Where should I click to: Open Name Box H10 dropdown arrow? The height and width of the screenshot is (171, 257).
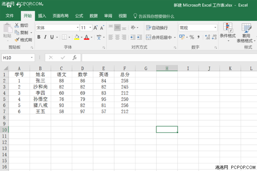[x=32, y=58]
